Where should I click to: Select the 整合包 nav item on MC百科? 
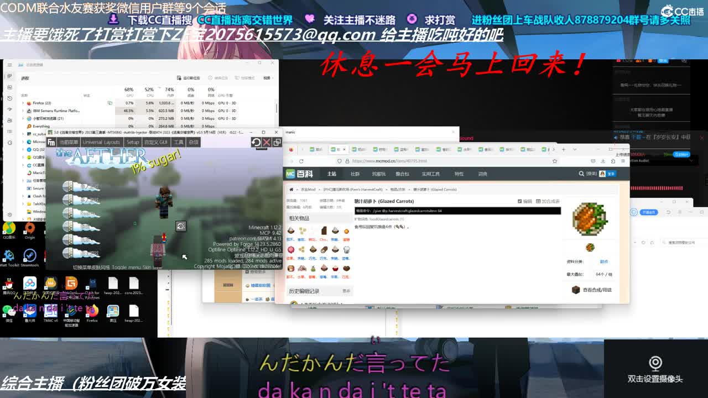tap(402, 174)
